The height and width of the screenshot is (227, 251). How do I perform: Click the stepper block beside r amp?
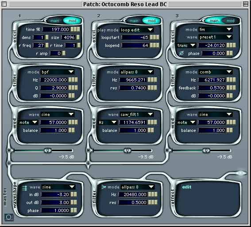(64, 53)
